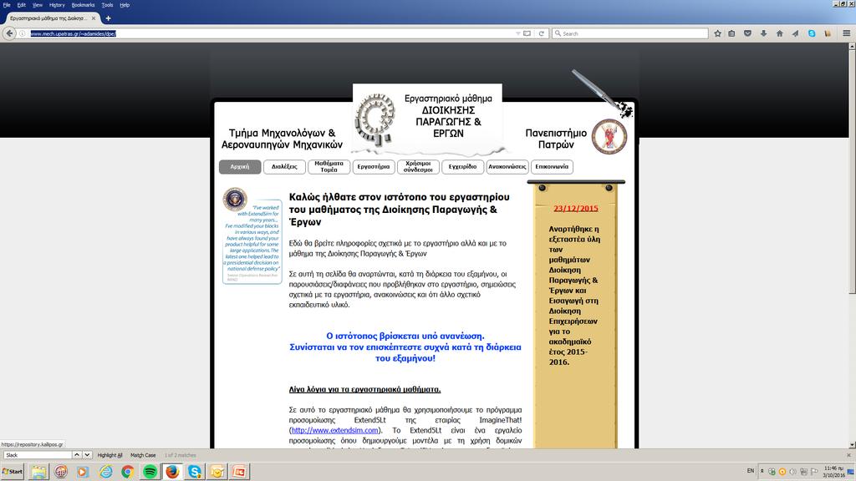Find previous match arrow in find bar
Image resolution: width=856 pixels, height=481 pixels.
pyautogui.click(x=77, y=455)
